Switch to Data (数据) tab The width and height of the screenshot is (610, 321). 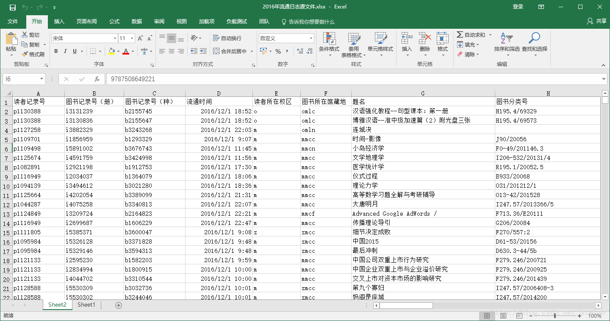tap(137, 21)
